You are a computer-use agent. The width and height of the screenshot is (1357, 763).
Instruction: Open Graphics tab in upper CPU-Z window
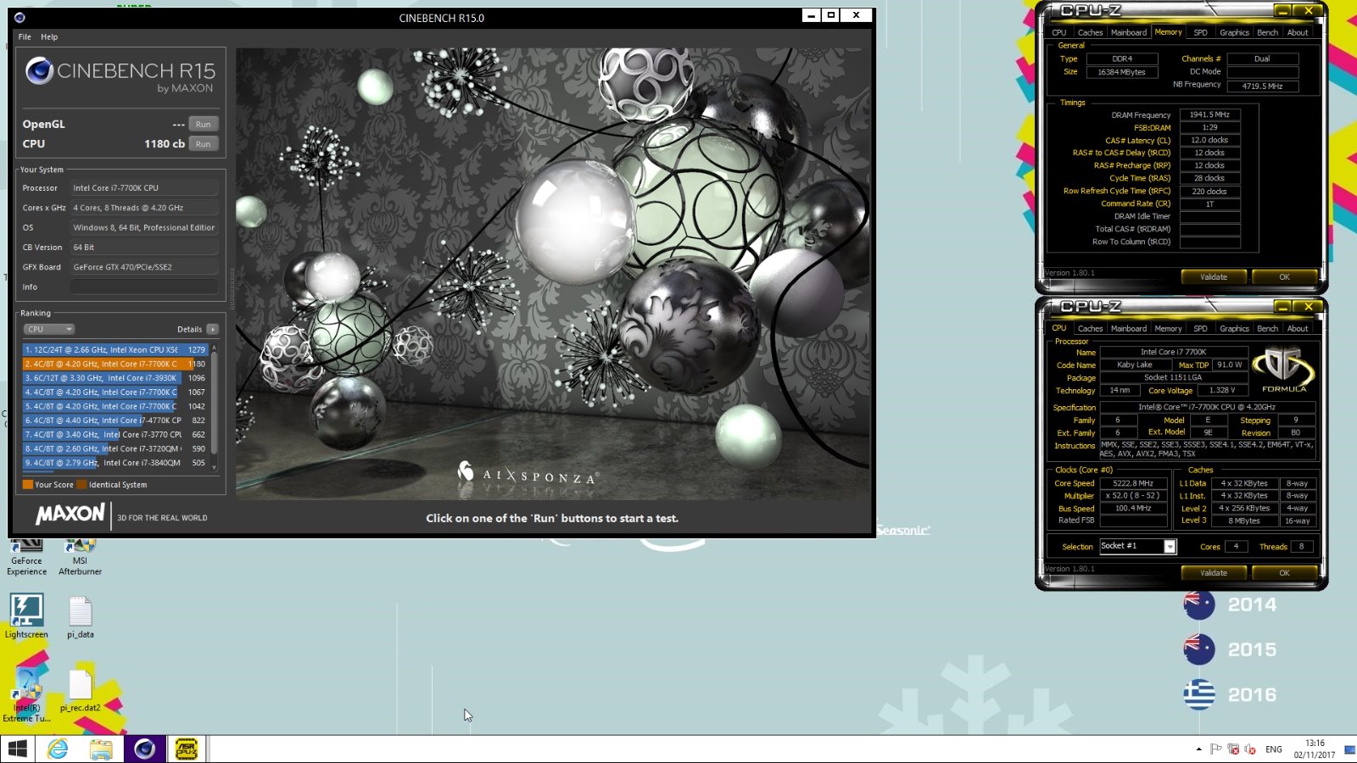click(1234, 32)
